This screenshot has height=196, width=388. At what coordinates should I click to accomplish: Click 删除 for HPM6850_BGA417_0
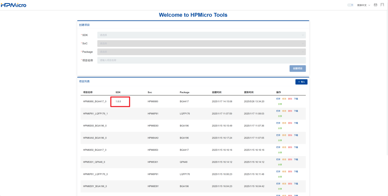click(x=290, y=147)
